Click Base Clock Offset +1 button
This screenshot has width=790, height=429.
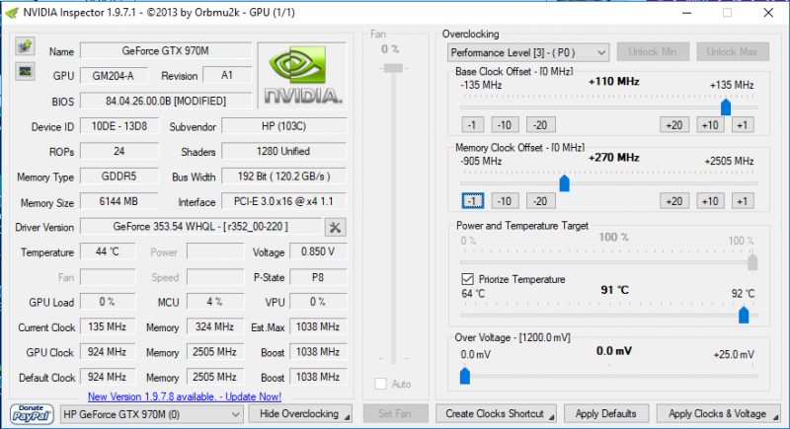743,125
